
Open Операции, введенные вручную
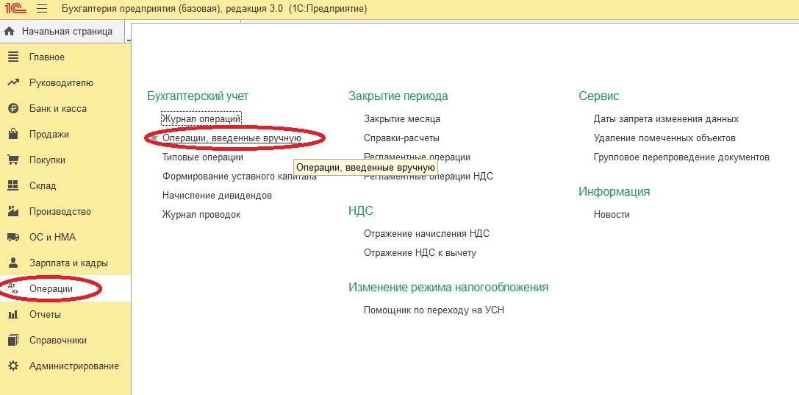(x=232, y=138)
